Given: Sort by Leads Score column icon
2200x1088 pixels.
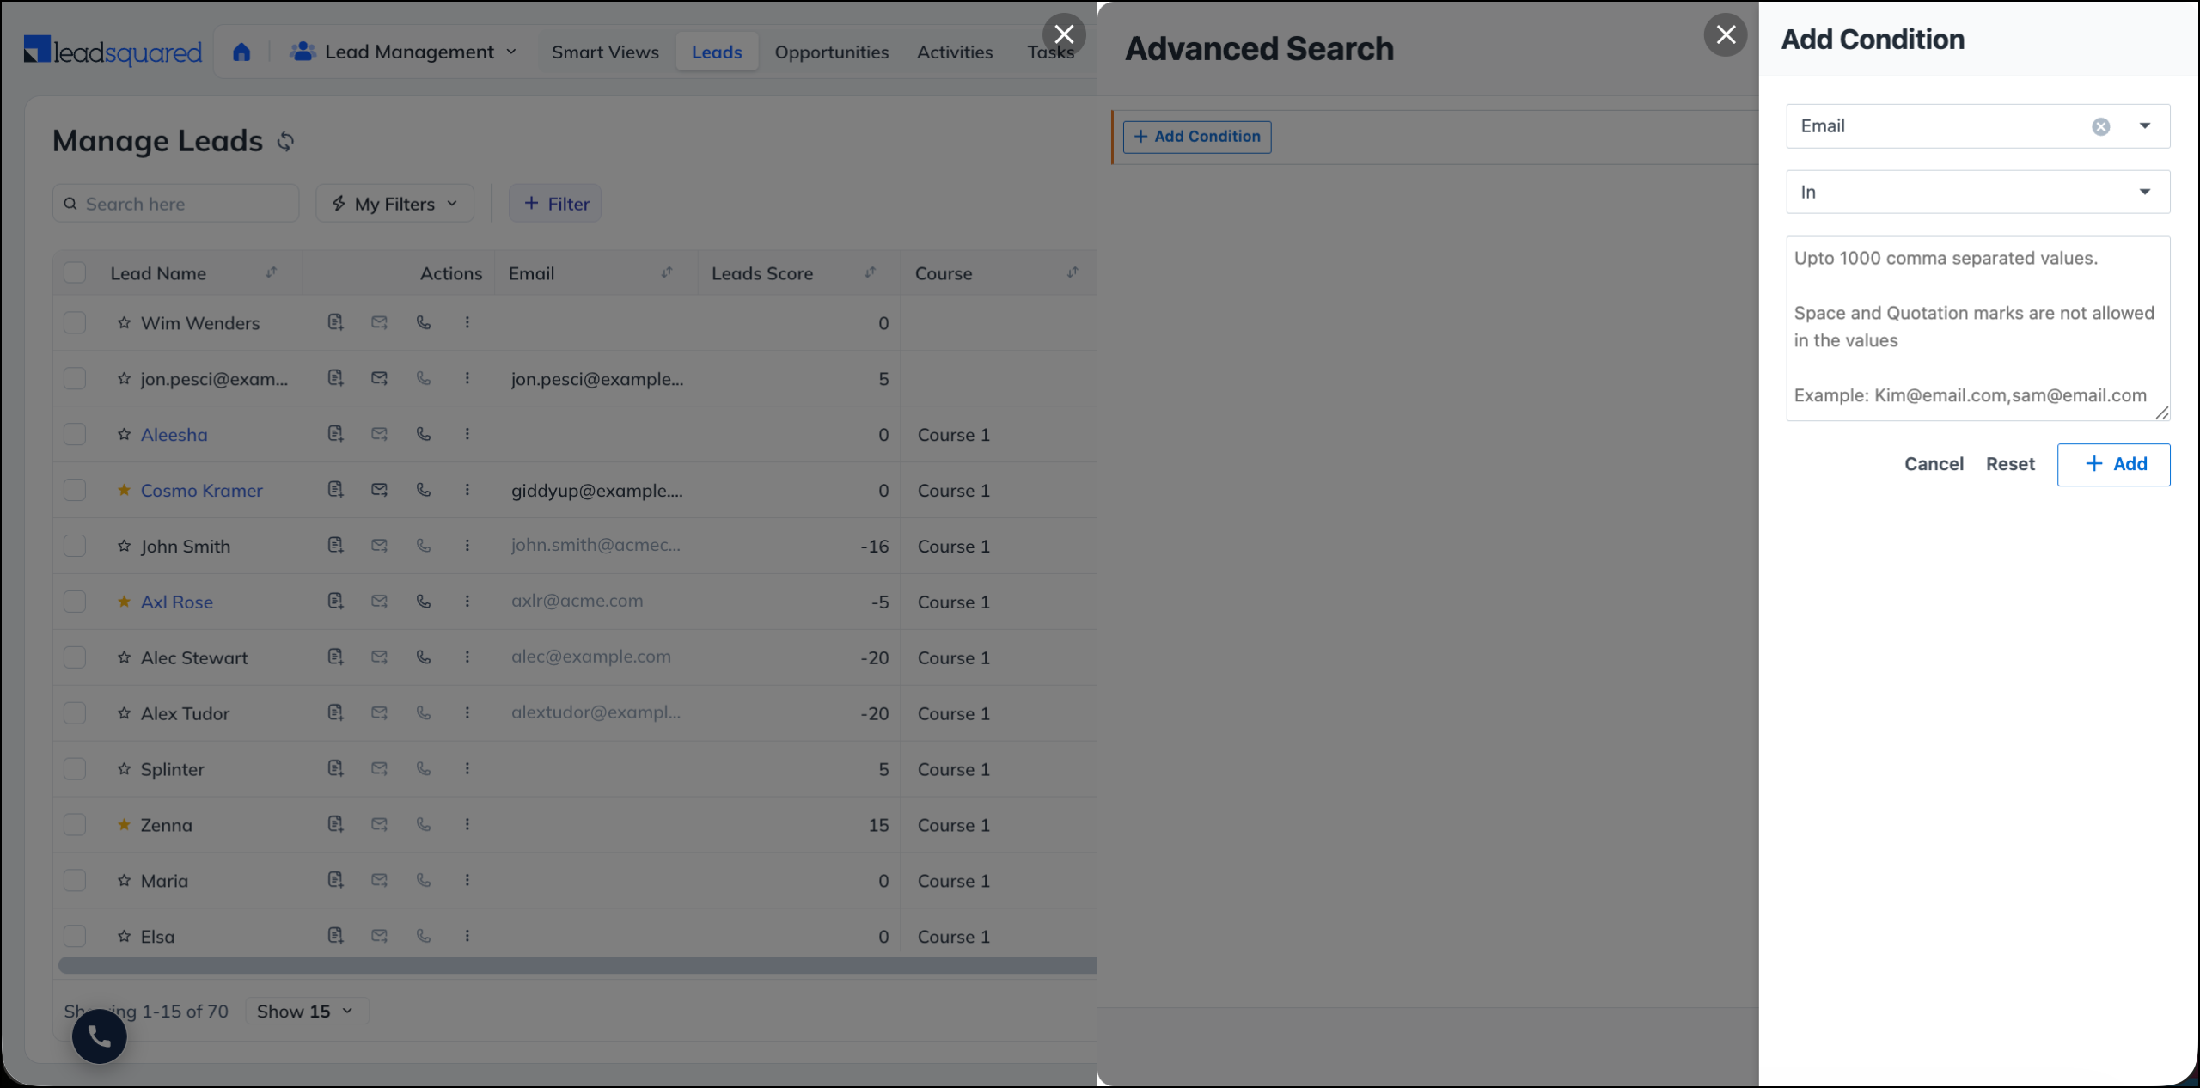Looking at the screenshot, I should click(871, 272).
